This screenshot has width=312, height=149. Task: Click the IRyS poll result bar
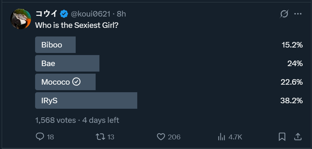(x=86, y=100)
